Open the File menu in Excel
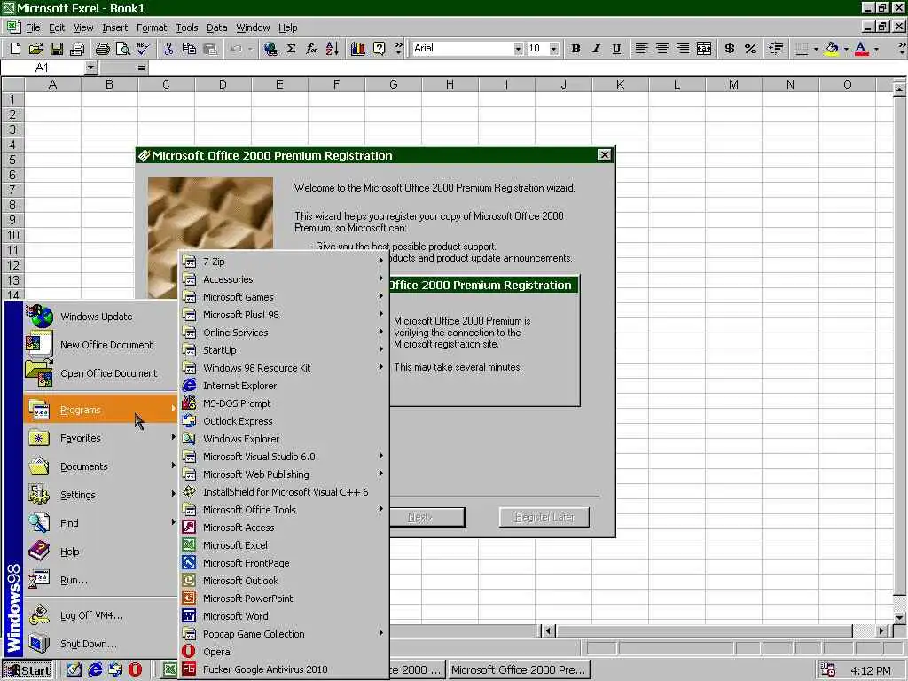 (33, 27)
